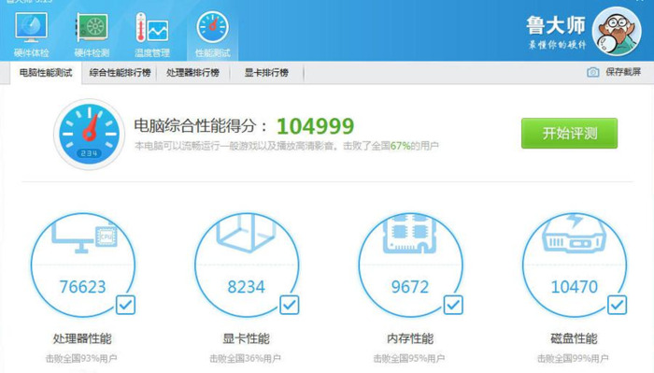654x373 pixels.
Task: Uncheck the 处理器性能 test checkbox
Action: click(x=125, y=305)
